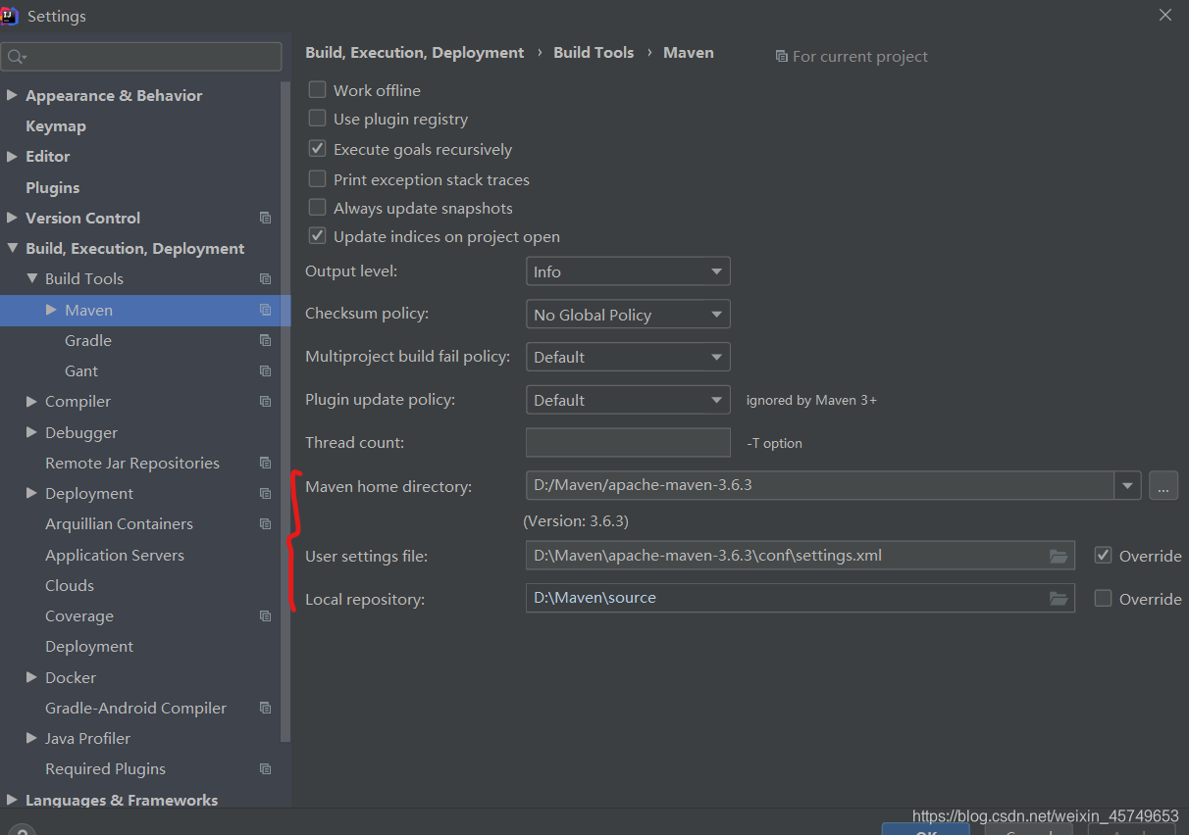This screenshot has width=1189, height=835.
Task: Click the project-scope icon beside the first Deployment
Action: pos(265,493)
